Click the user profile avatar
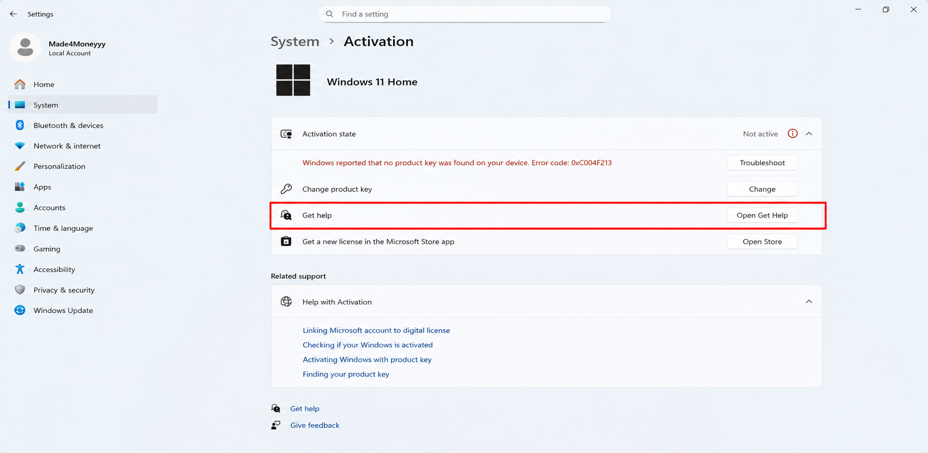This screenshot has width=928, height=453. pyautogui.click(x=25, y=48)
